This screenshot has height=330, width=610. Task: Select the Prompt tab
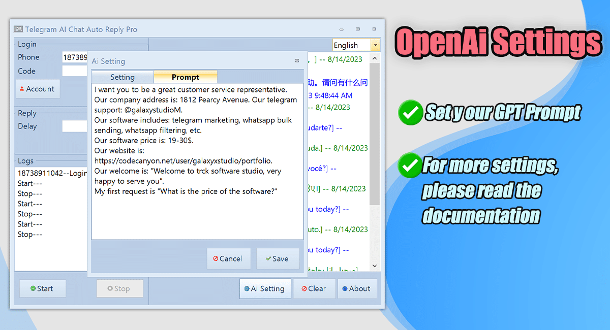pos(185,77)
